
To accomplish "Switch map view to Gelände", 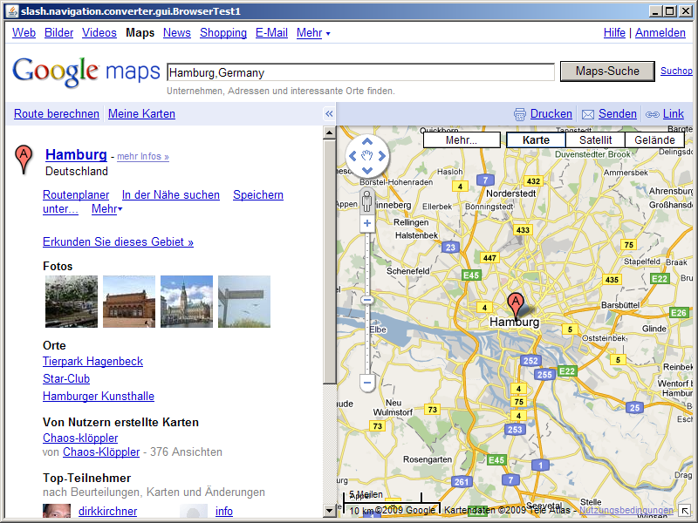I will tap(654, 140).
